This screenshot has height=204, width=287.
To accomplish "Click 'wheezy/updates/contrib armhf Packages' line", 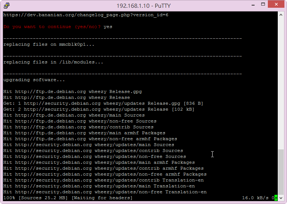I will tap(104, 168).
